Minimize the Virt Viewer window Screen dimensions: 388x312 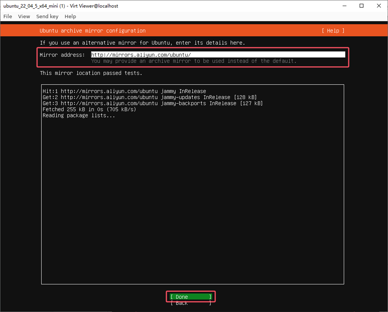click(344, 6)
